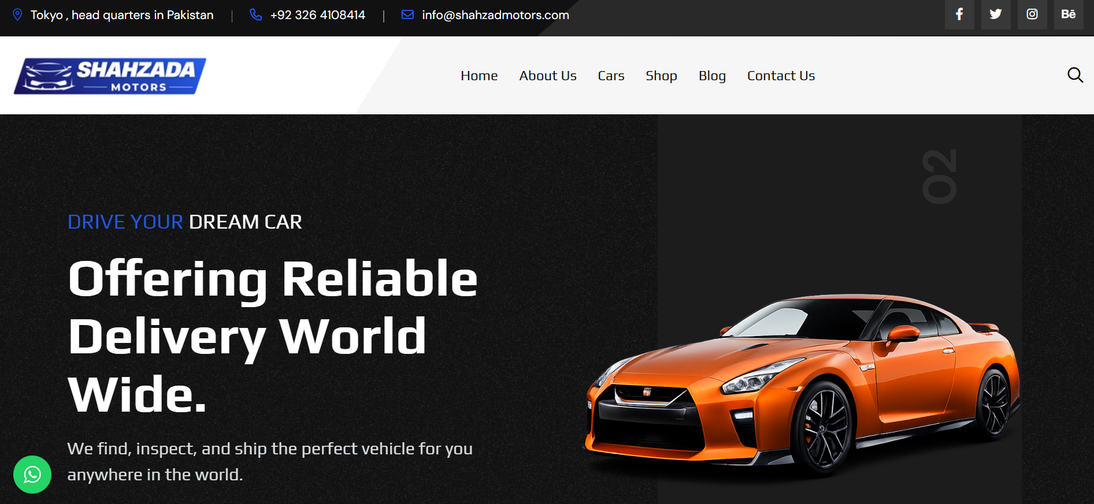1094x504 pixels.
Task: Click the info@shahzadmotors.com email link
Action: tap(495, 15)
